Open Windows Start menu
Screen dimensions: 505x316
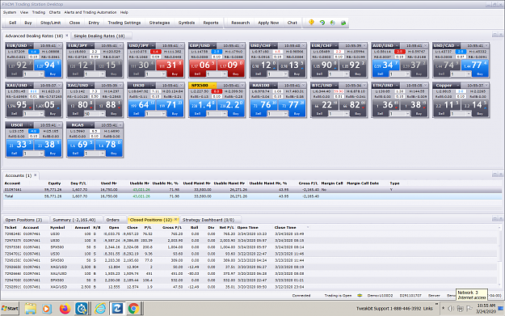pyautogui.click(x=10, y=309)
